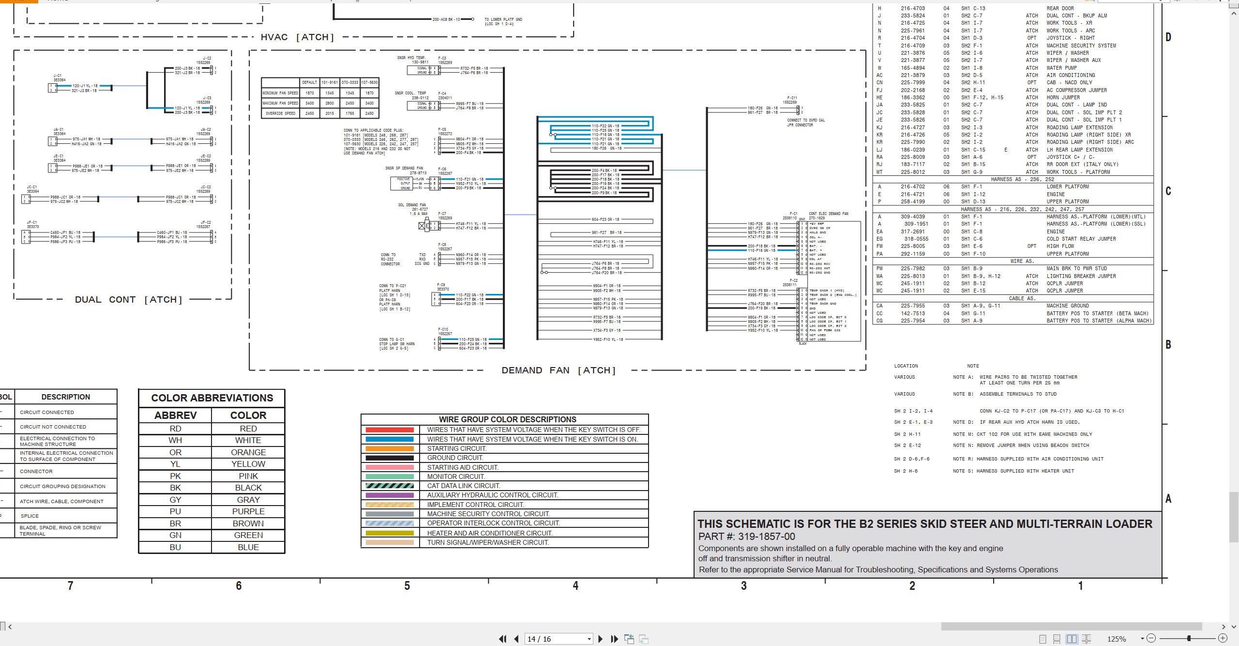The image size is (1239, 646).
Task: Open the page number dropdown
Action: pyautogui.click(x=589, y=639)
